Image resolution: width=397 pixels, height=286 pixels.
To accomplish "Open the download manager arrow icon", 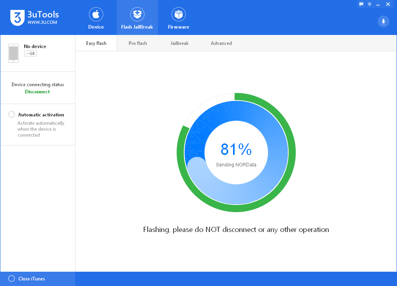I will tap(384, 21).
